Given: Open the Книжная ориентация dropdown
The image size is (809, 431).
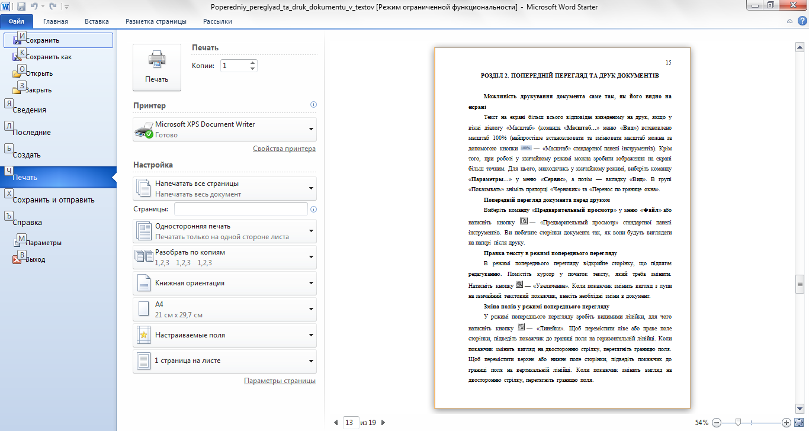Looking at the screenshot, I should [x=225, y=283].
